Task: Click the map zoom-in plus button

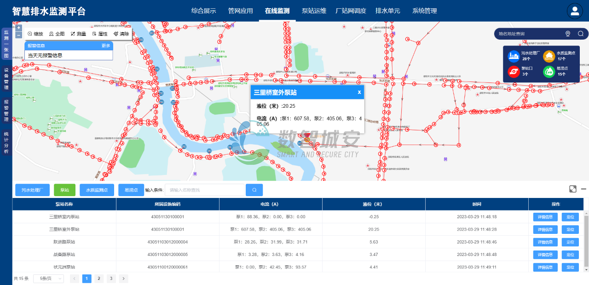Action: 19,28
